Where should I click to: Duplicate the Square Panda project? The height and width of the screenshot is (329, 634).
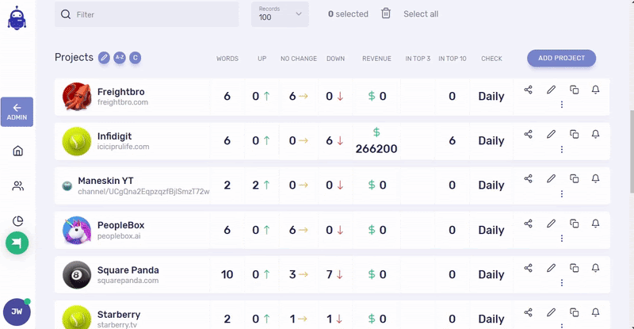(574, 268)
